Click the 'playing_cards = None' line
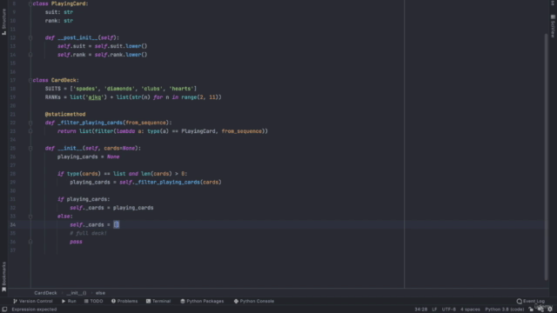The image size is (557, 313). [x=89, y=156]
